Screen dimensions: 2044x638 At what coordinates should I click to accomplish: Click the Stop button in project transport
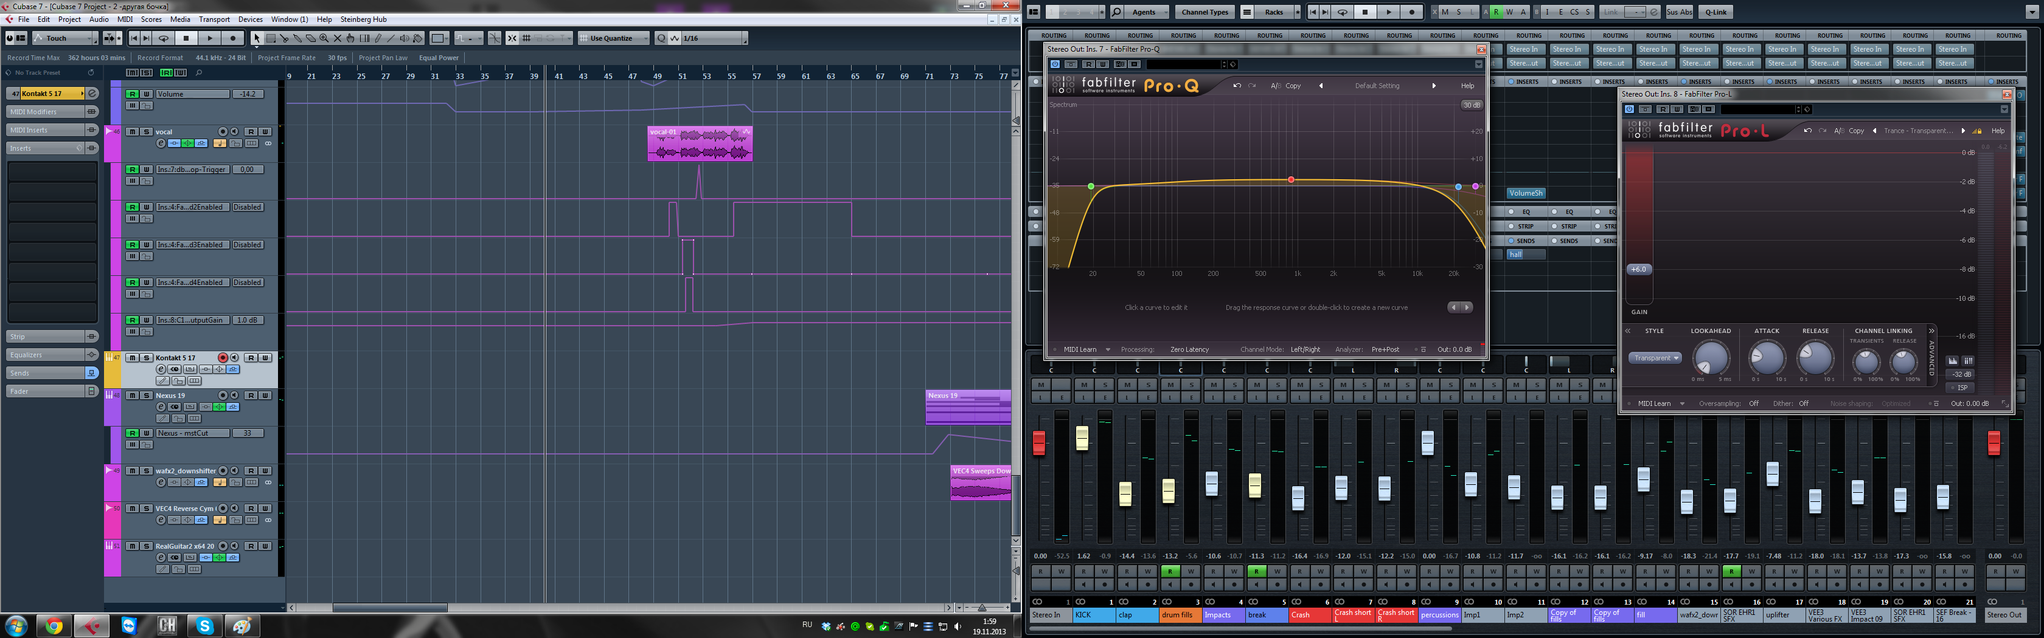(186, 38)
